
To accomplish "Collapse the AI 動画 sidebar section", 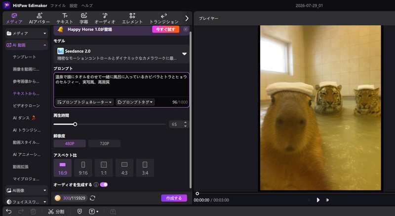I will tap(27, 45).
